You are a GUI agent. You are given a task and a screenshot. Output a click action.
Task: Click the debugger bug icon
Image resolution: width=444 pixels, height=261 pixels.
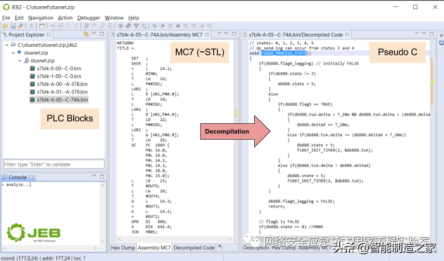(x=155, y=26)
